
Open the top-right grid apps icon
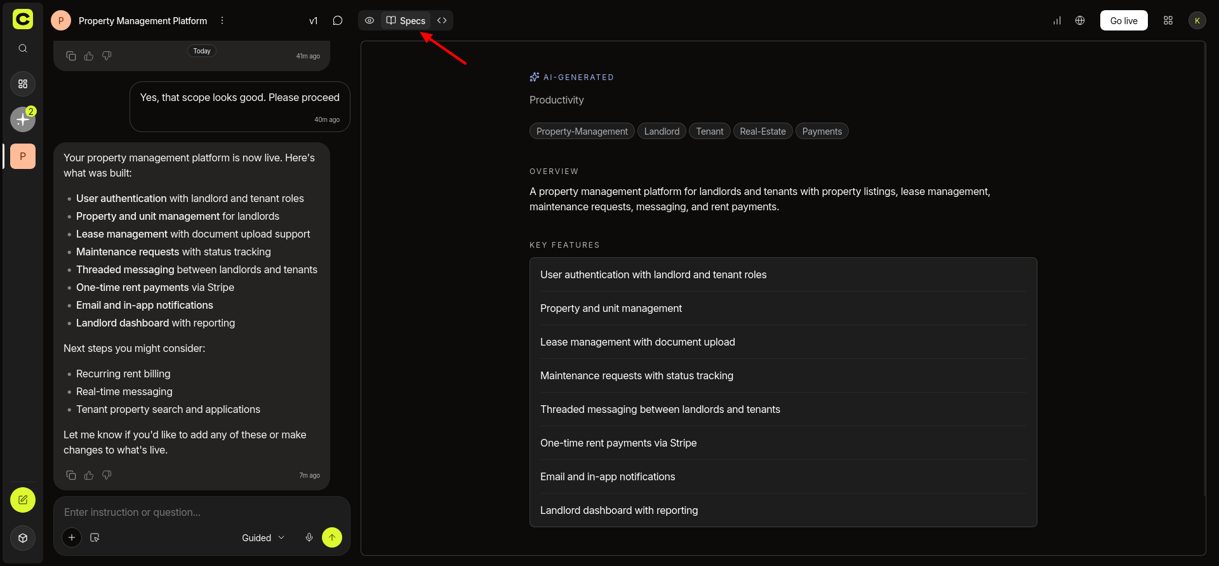click(x=1168, y=20)
